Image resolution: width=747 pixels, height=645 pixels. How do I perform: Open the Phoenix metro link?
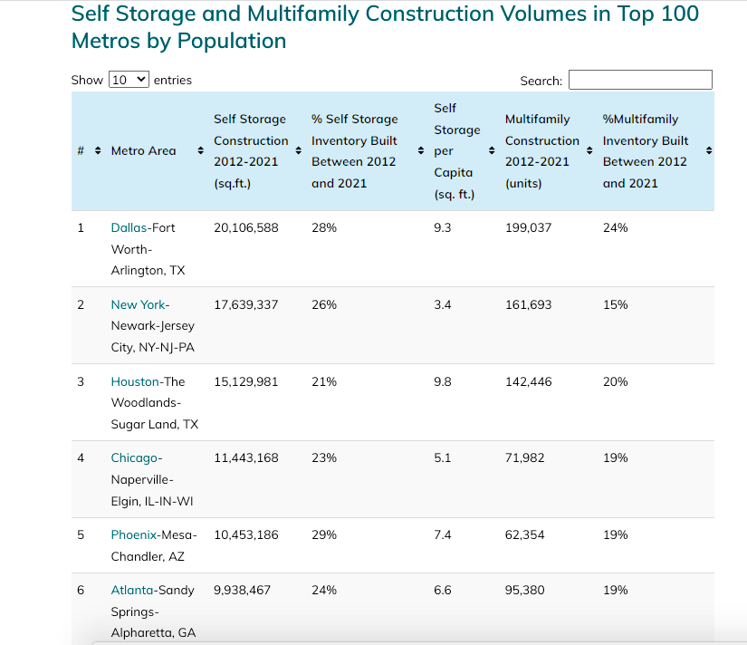click(133, 534)
